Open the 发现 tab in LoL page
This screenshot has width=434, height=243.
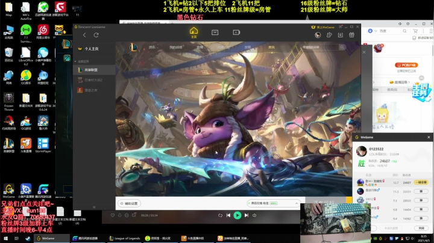point(247,48)
